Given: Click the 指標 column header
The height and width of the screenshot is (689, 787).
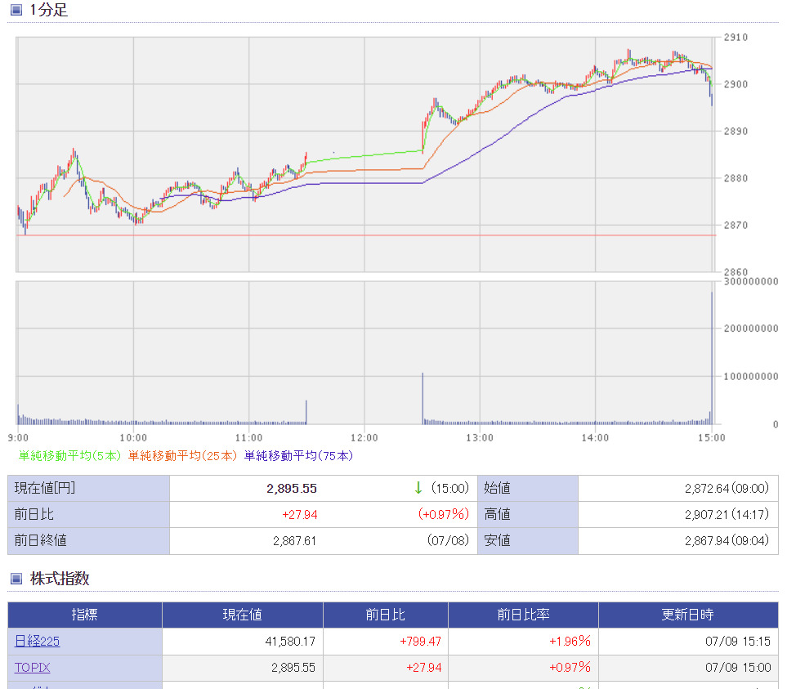Looking at the screenshot, I should click(85, 615).
